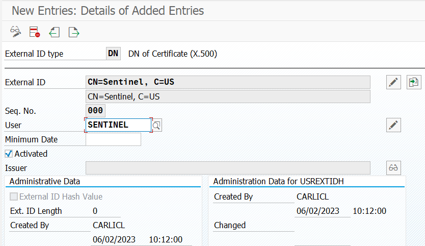Open the search help beside User field
The width and height of the screenshot is (425, 246).
pos(157,125)
